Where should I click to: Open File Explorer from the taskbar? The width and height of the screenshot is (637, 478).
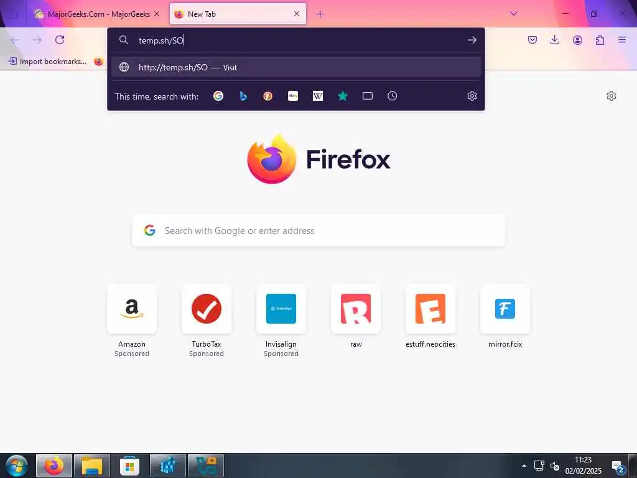[92, 466]
